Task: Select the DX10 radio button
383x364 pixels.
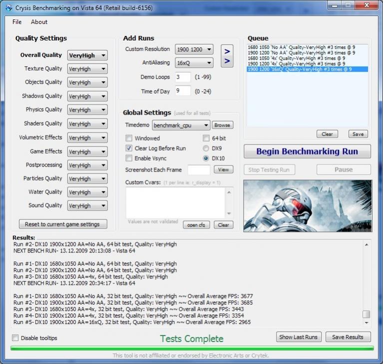Action: [206, 158]
